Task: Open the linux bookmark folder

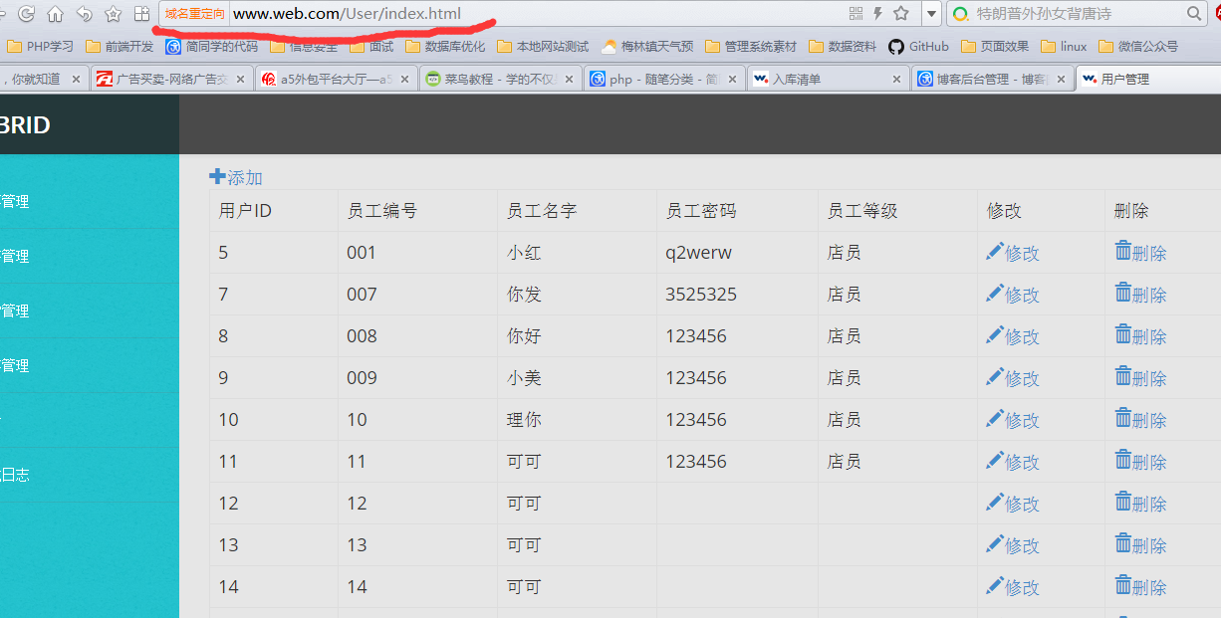Action: pyautogui.click(x=1064, y=46)
